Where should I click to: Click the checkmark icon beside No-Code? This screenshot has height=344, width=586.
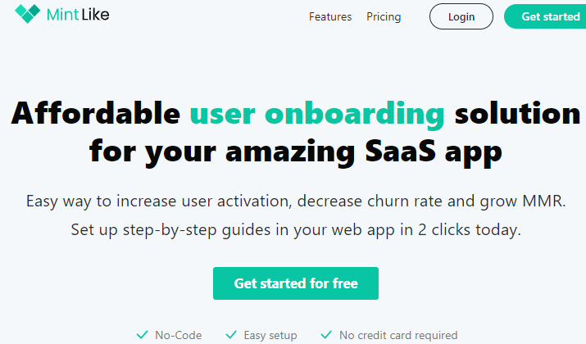[x=141, y=335]
